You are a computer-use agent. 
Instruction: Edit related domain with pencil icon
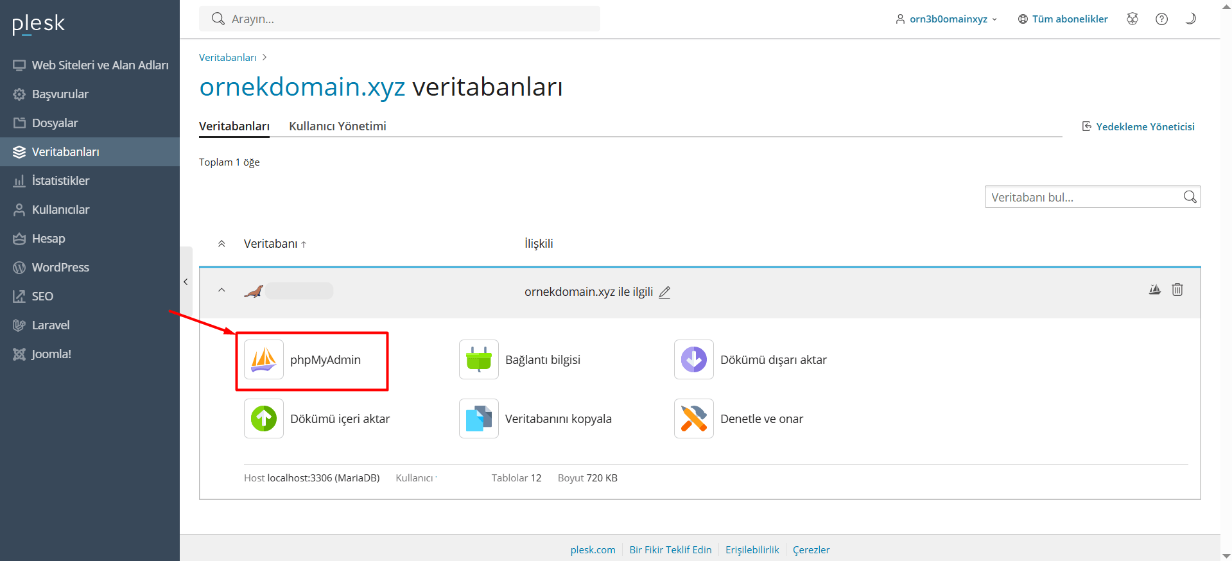(x=664, y=293)
